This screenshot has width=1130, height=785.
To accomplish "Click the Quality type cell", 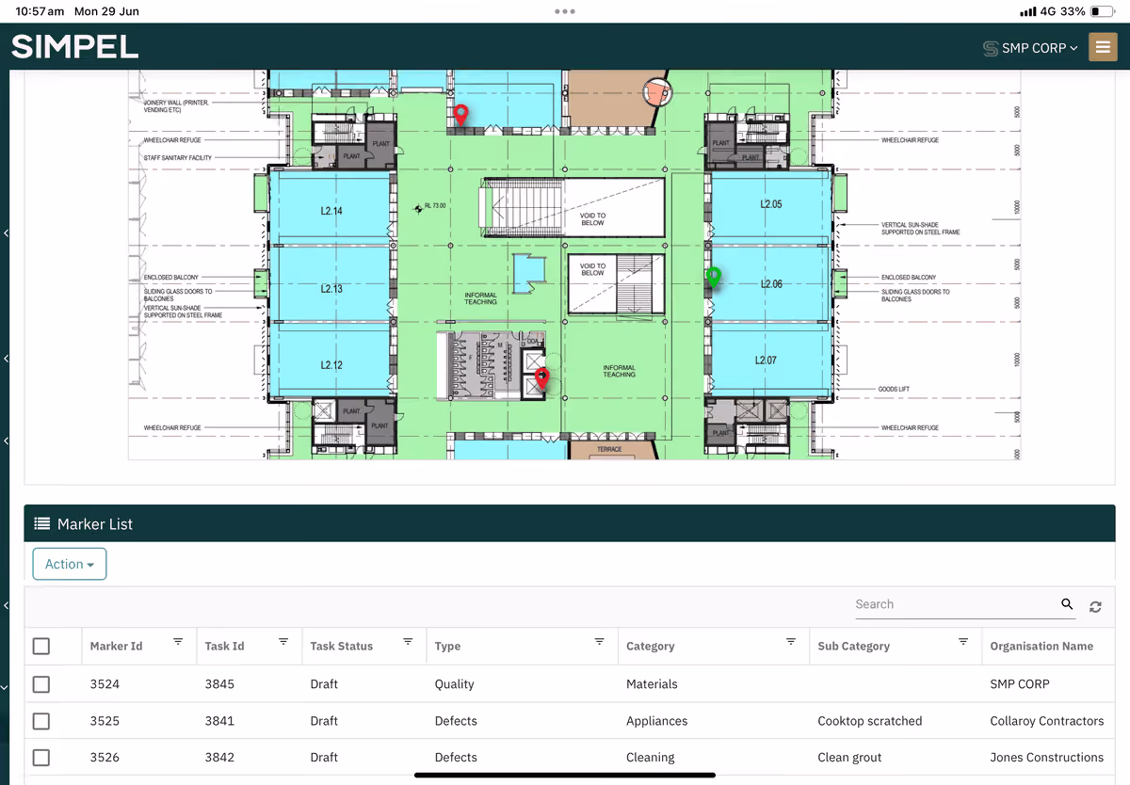I will click(x=454, y=684).
